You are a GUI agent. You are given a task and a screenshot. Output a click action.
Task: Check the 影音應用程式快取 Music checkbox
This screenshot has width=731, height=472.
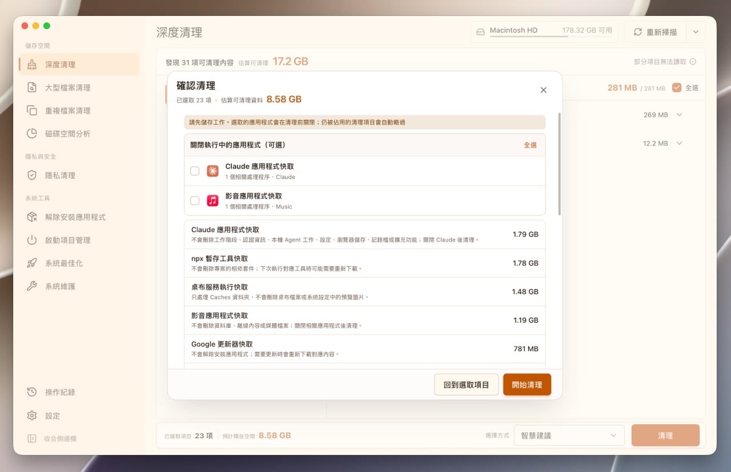pos(195,201)
